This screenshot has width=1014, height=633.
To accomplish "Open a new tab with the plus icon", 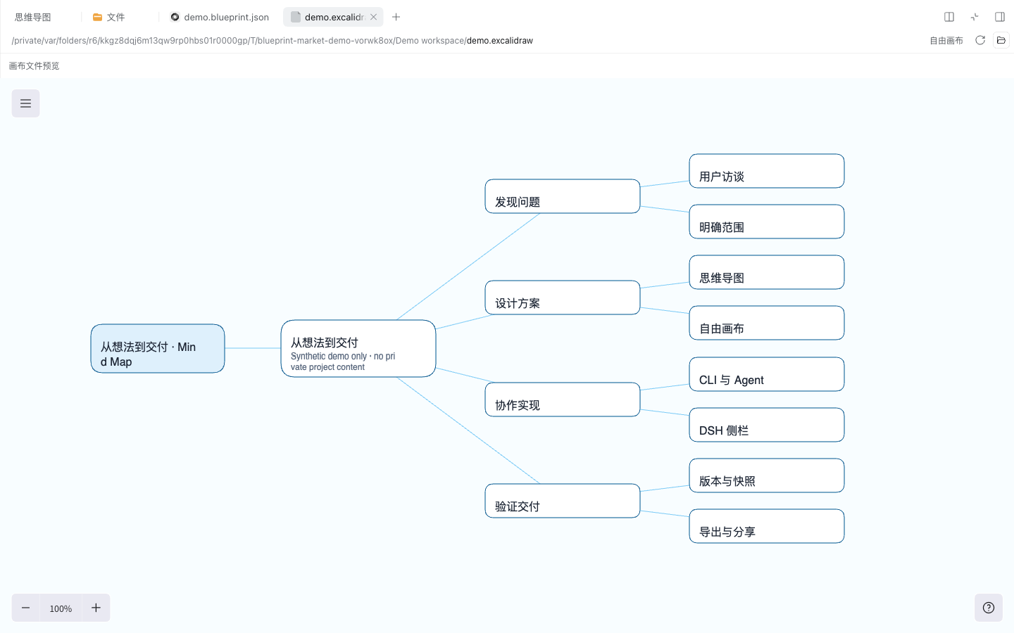I will point(396,17).
